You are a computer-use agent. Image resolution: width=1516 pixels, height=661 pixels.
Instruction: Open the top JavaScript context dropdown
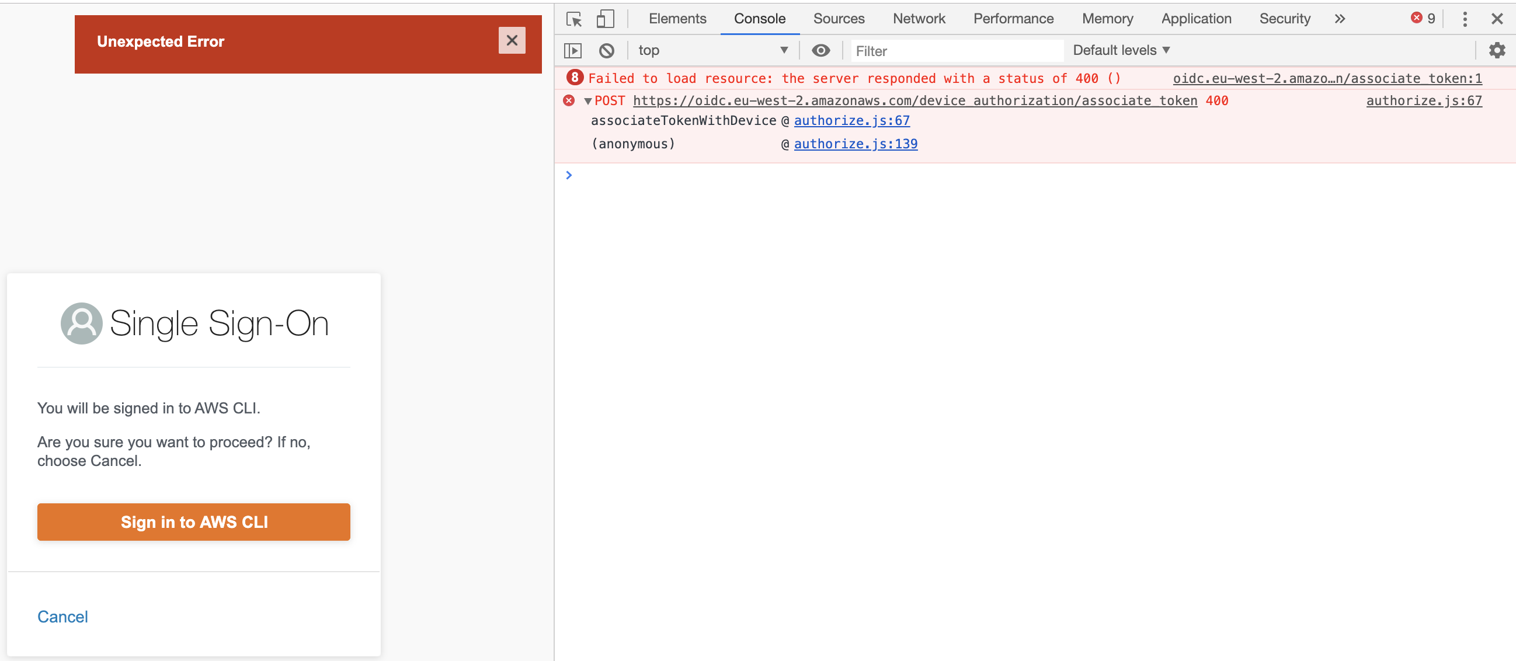pyautogui.click(x=712, y=51)
